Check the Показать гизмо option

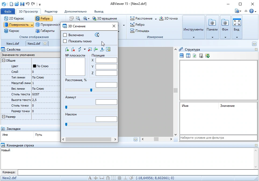tap(65, 41)
